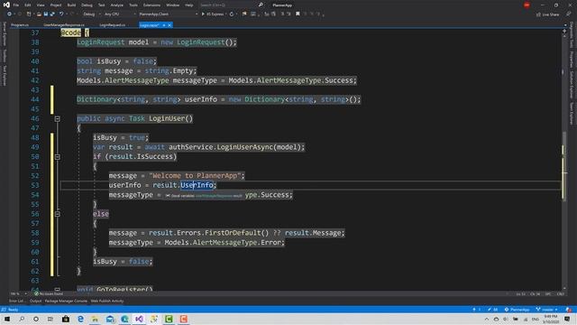This screenshot has height=325, width=577.
Task: Click the Visual Studio logo icon
Action: click(x=6, y=5)
